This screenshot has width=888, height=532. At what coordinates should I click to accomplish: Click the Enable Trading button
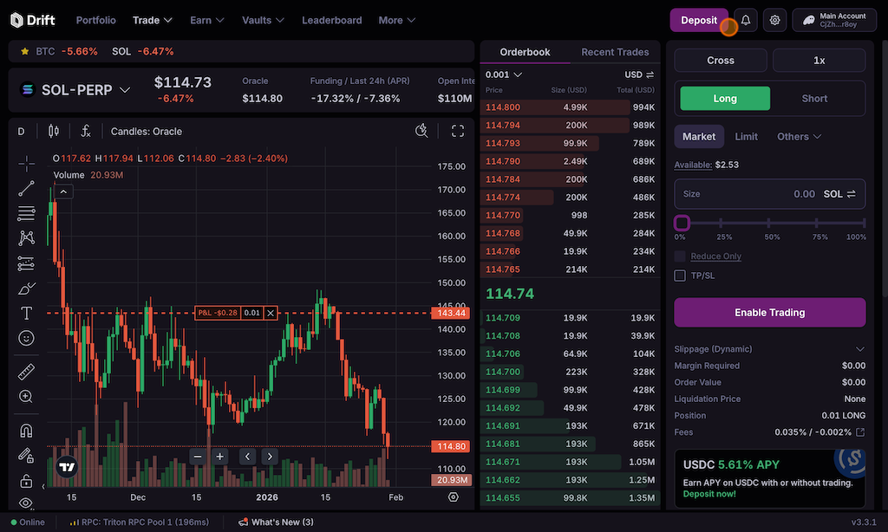click(x=769, y=313)
